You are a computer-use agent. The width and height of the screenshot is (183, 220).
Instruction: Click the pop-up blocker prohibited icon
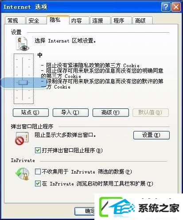coord(22,139)
